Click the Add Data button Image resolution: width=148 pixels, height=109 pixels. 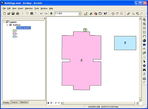[51, 14]
